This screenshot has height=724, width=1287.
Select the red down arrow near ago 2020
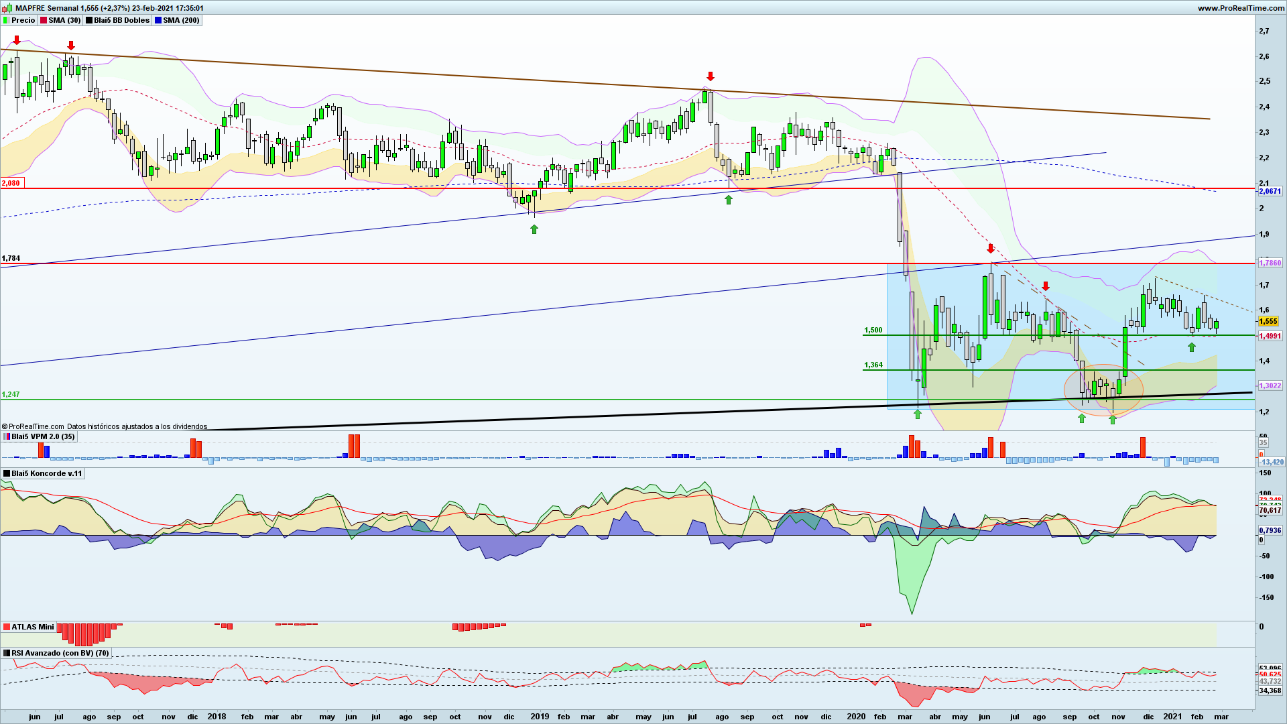point(1046,286)
